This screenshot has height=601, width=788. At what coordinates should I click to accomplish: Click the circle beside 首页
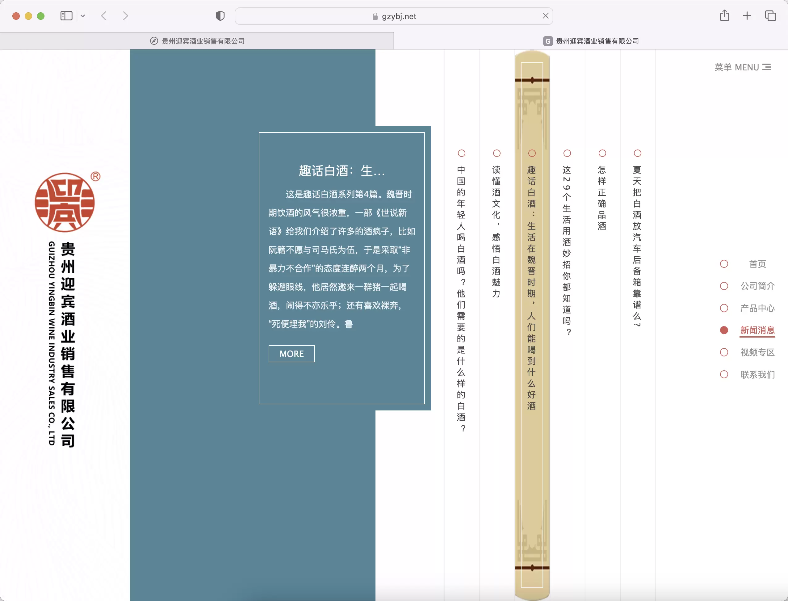[724, 264]
